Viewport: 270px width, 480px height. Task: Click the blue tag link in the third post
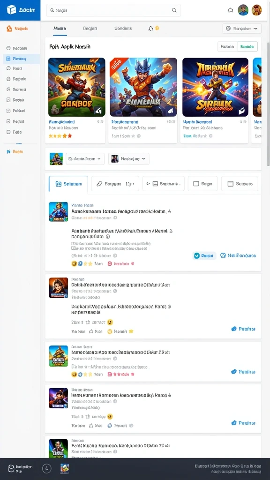pyautogui.click(x=243, y=372)
